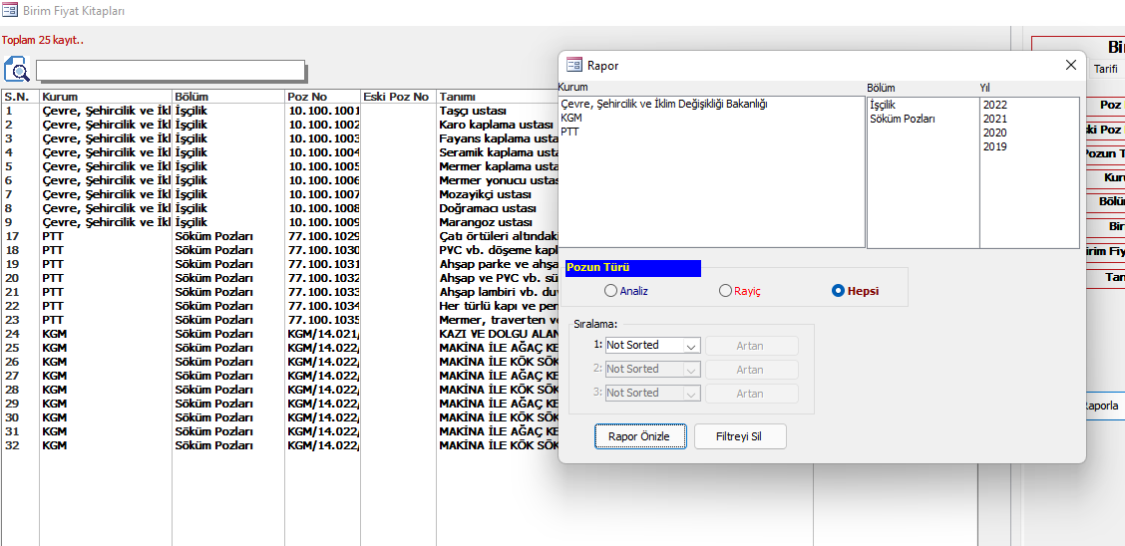Image resolution: width=1125 pixels, height=546 pixels.
Task: Click the Bölüm column header
Action: [228, 97]
